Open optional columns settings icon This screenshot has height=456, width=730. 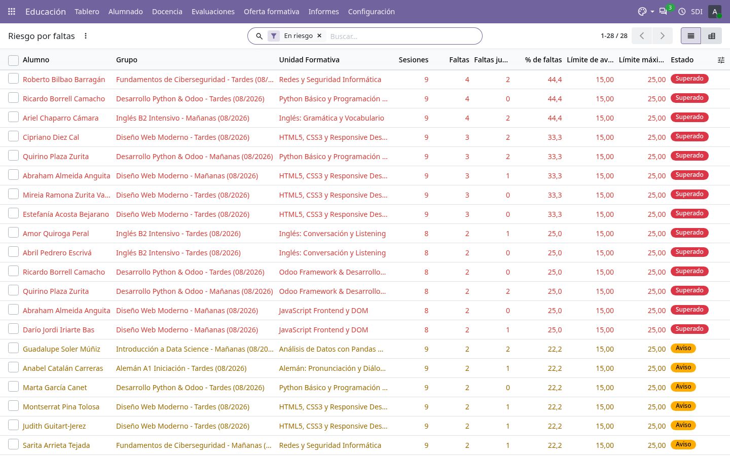click(x=721, y=60)
